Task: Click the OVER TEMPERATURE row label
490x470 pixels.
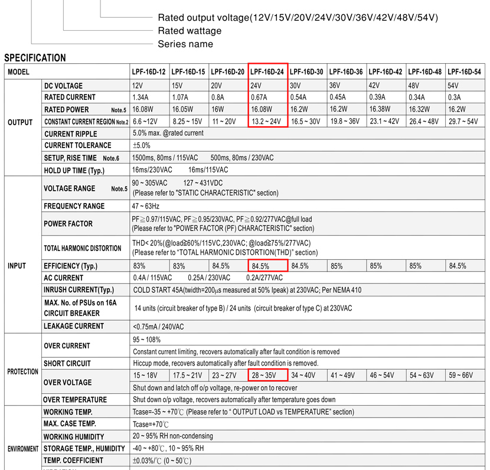Action: click(75, 400)
